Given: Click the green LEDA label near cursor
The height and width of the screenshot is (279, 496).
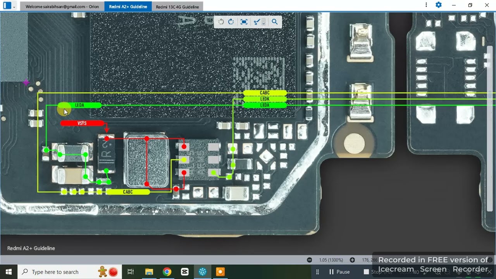Looking at the screenshot, I should 79,105.
